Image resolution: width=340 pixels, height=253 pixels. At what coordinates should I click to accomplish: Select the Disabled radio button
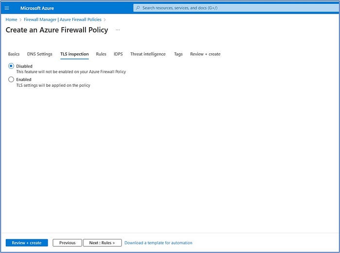tap(11, 66)
